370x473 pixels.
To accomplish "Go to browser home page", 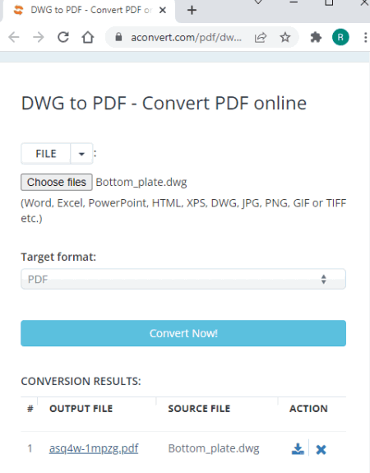I will tap(88, 37).
